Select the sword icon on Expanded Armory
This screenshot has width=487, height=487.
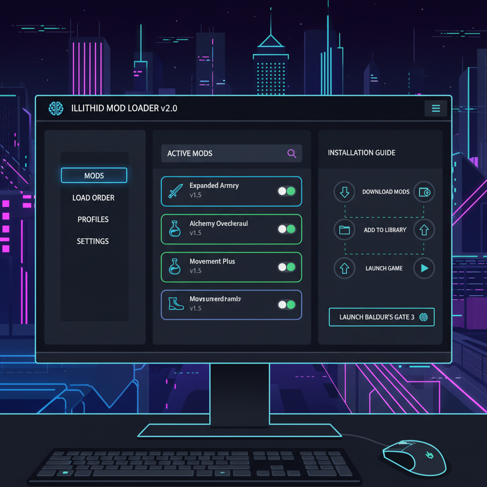click(x=175, y=191)
